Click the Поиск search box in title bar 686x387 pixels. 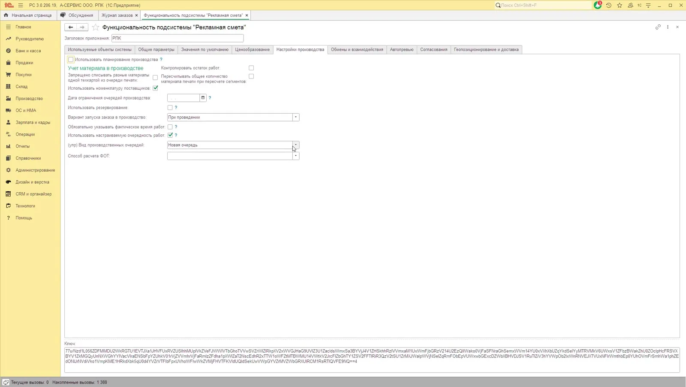543,5
